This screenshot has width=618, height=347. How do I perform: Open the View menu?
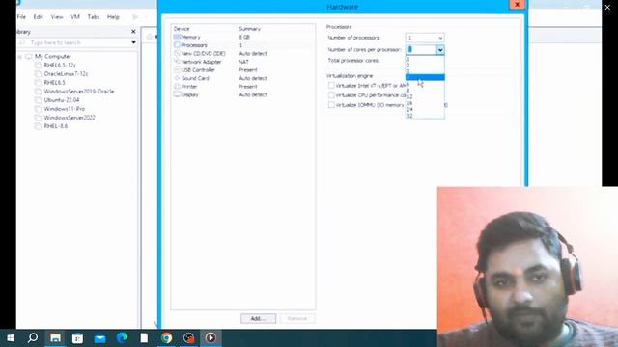[x=57, y=17]
